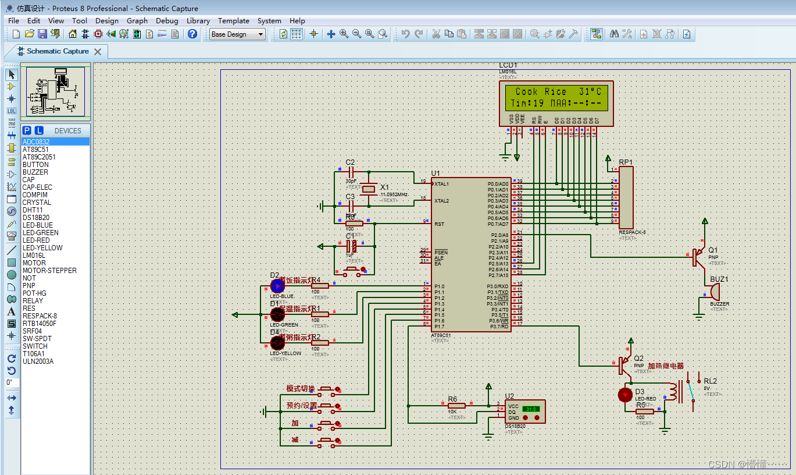796x475 pixels.
Task: Open the Template menu
Action: point(234,20)
